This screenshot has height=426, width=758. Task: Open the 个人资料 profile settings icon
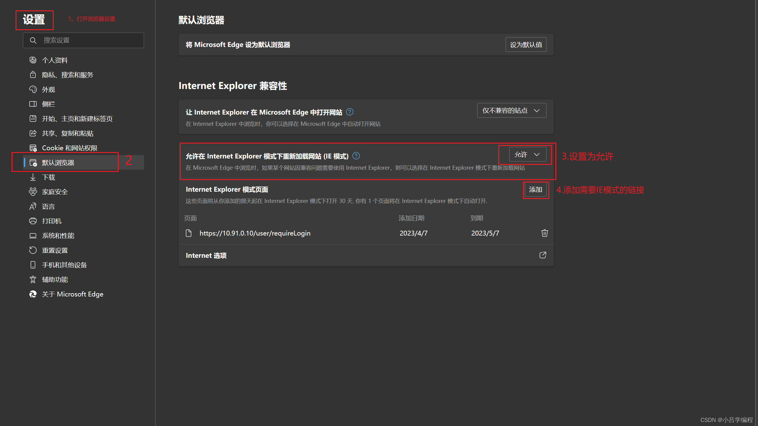(x=33, y=60)
